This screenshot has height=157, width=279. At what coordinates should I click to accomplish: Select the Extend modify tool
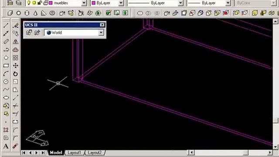tap(16, 114)
